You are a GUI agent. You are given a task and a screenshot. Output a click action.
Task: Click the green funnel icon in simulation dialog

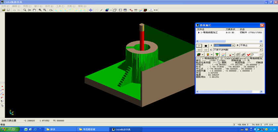coord(217,54)
